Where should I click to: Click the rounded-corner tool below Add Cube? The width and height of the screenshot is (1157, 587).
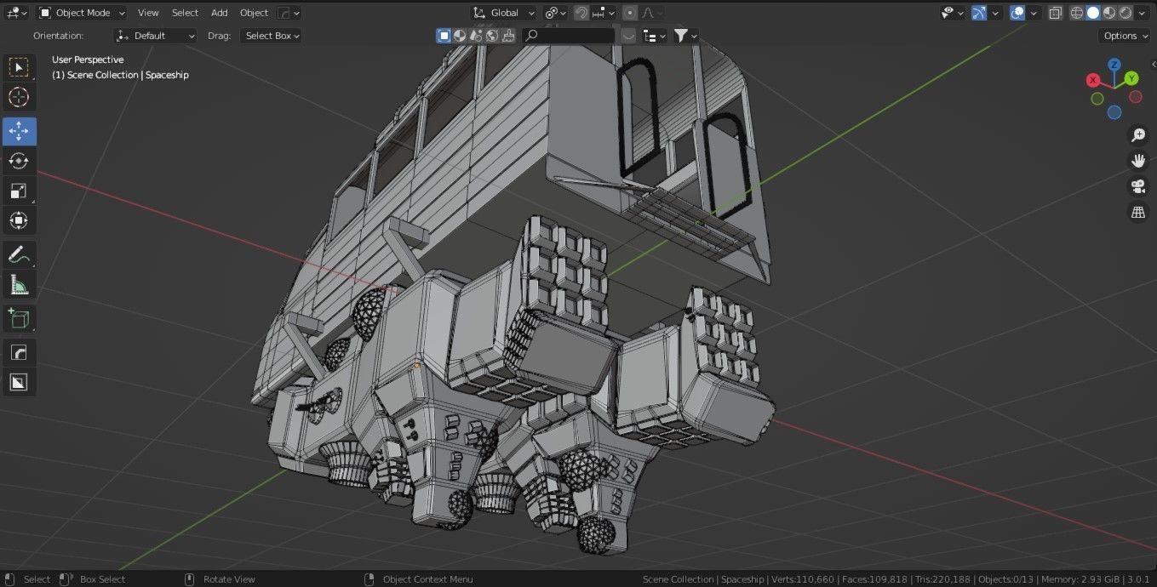point(19,352)
